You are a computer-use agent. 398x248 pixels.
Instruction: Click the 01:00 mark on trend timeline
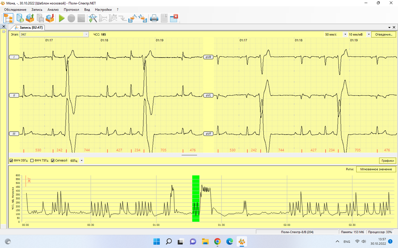click(x=156, y=225)
